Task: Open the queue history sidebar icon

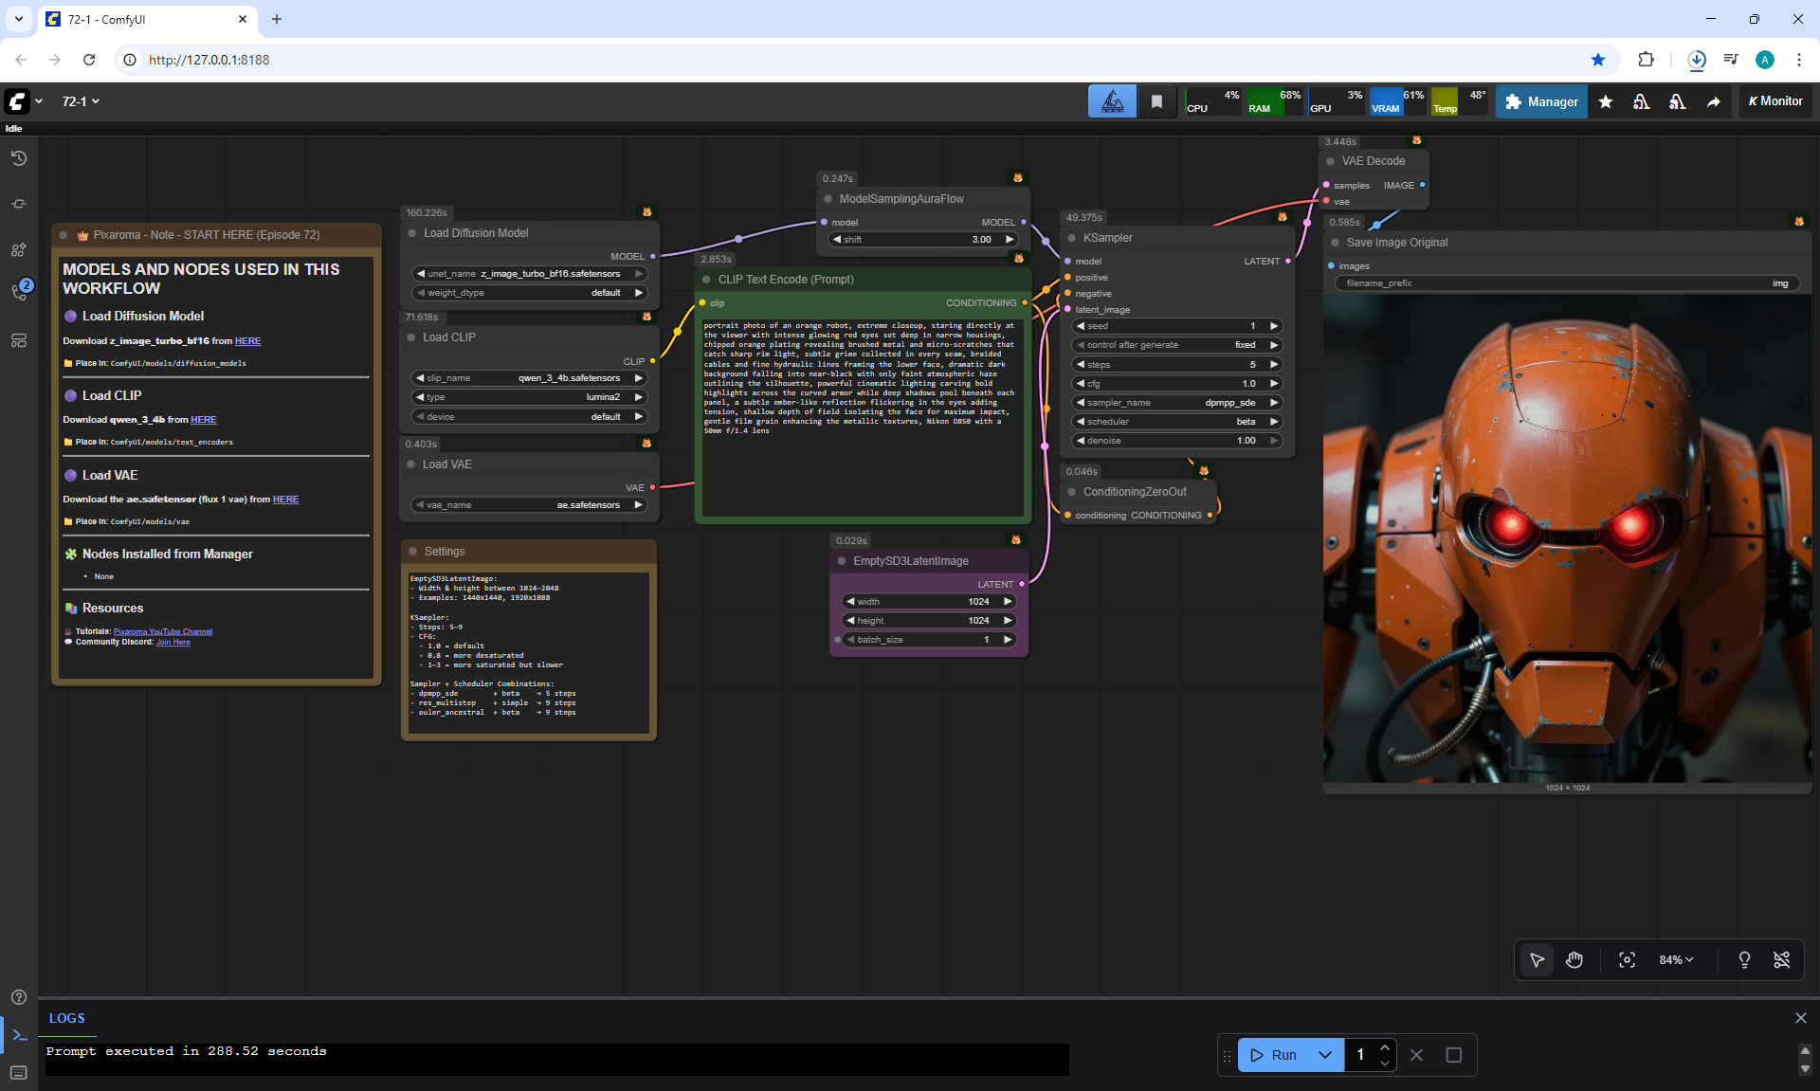Action: tap(18, 158)
